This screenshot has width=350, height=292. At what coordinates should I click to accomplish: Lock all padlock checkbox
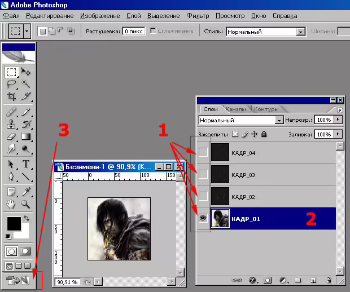[x=264, y=134]
